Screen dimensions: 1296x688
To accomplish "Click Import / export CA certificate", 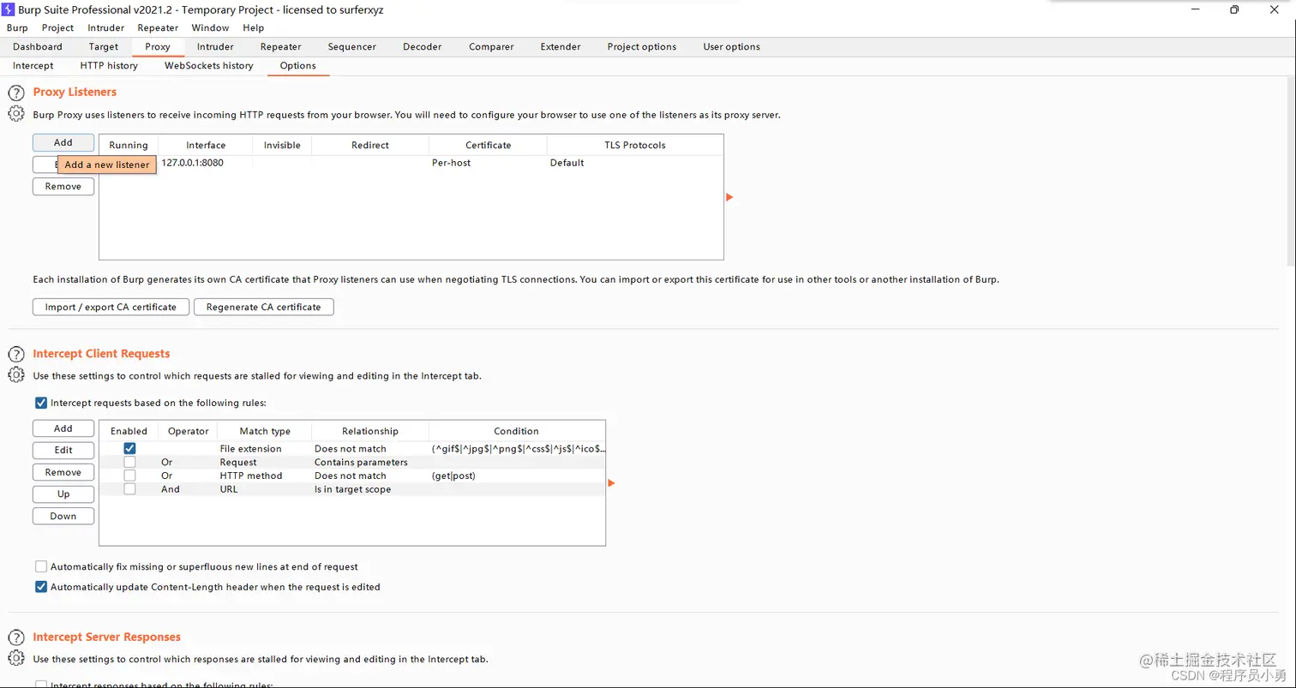I will click(x=111, y=307).
